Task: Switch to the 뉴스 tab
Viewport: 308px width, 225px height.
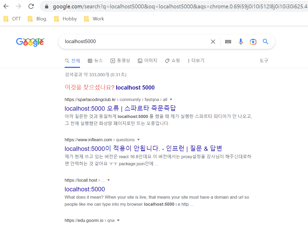Action: point(95,61)
